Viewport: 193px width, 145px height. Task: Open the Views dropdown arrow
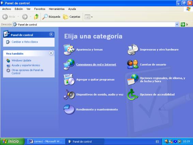[92, 17]
